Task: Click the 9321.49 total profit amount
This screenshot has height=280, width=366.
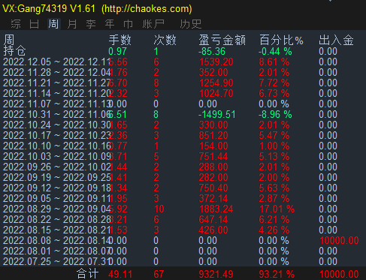Action: click(x=216, y=274)
